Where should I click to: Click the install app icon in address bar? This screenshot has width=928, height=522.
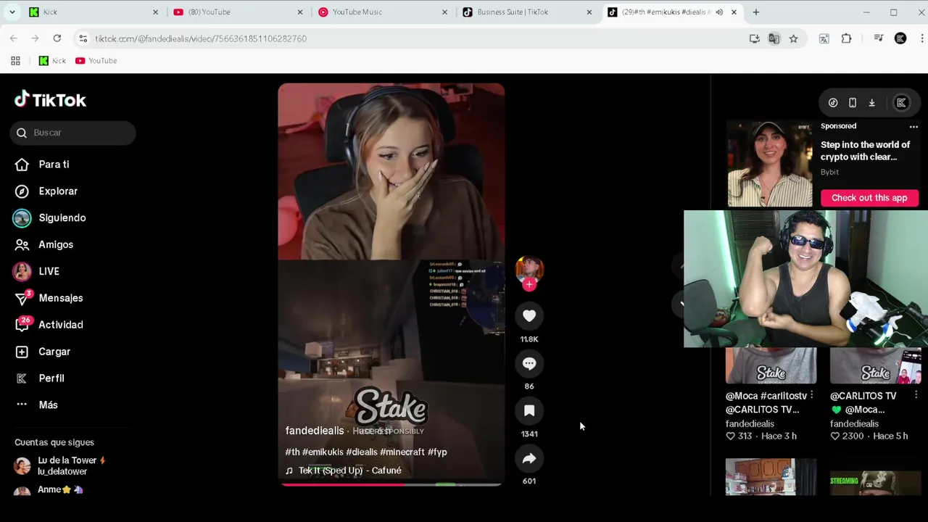click(755, 38)
